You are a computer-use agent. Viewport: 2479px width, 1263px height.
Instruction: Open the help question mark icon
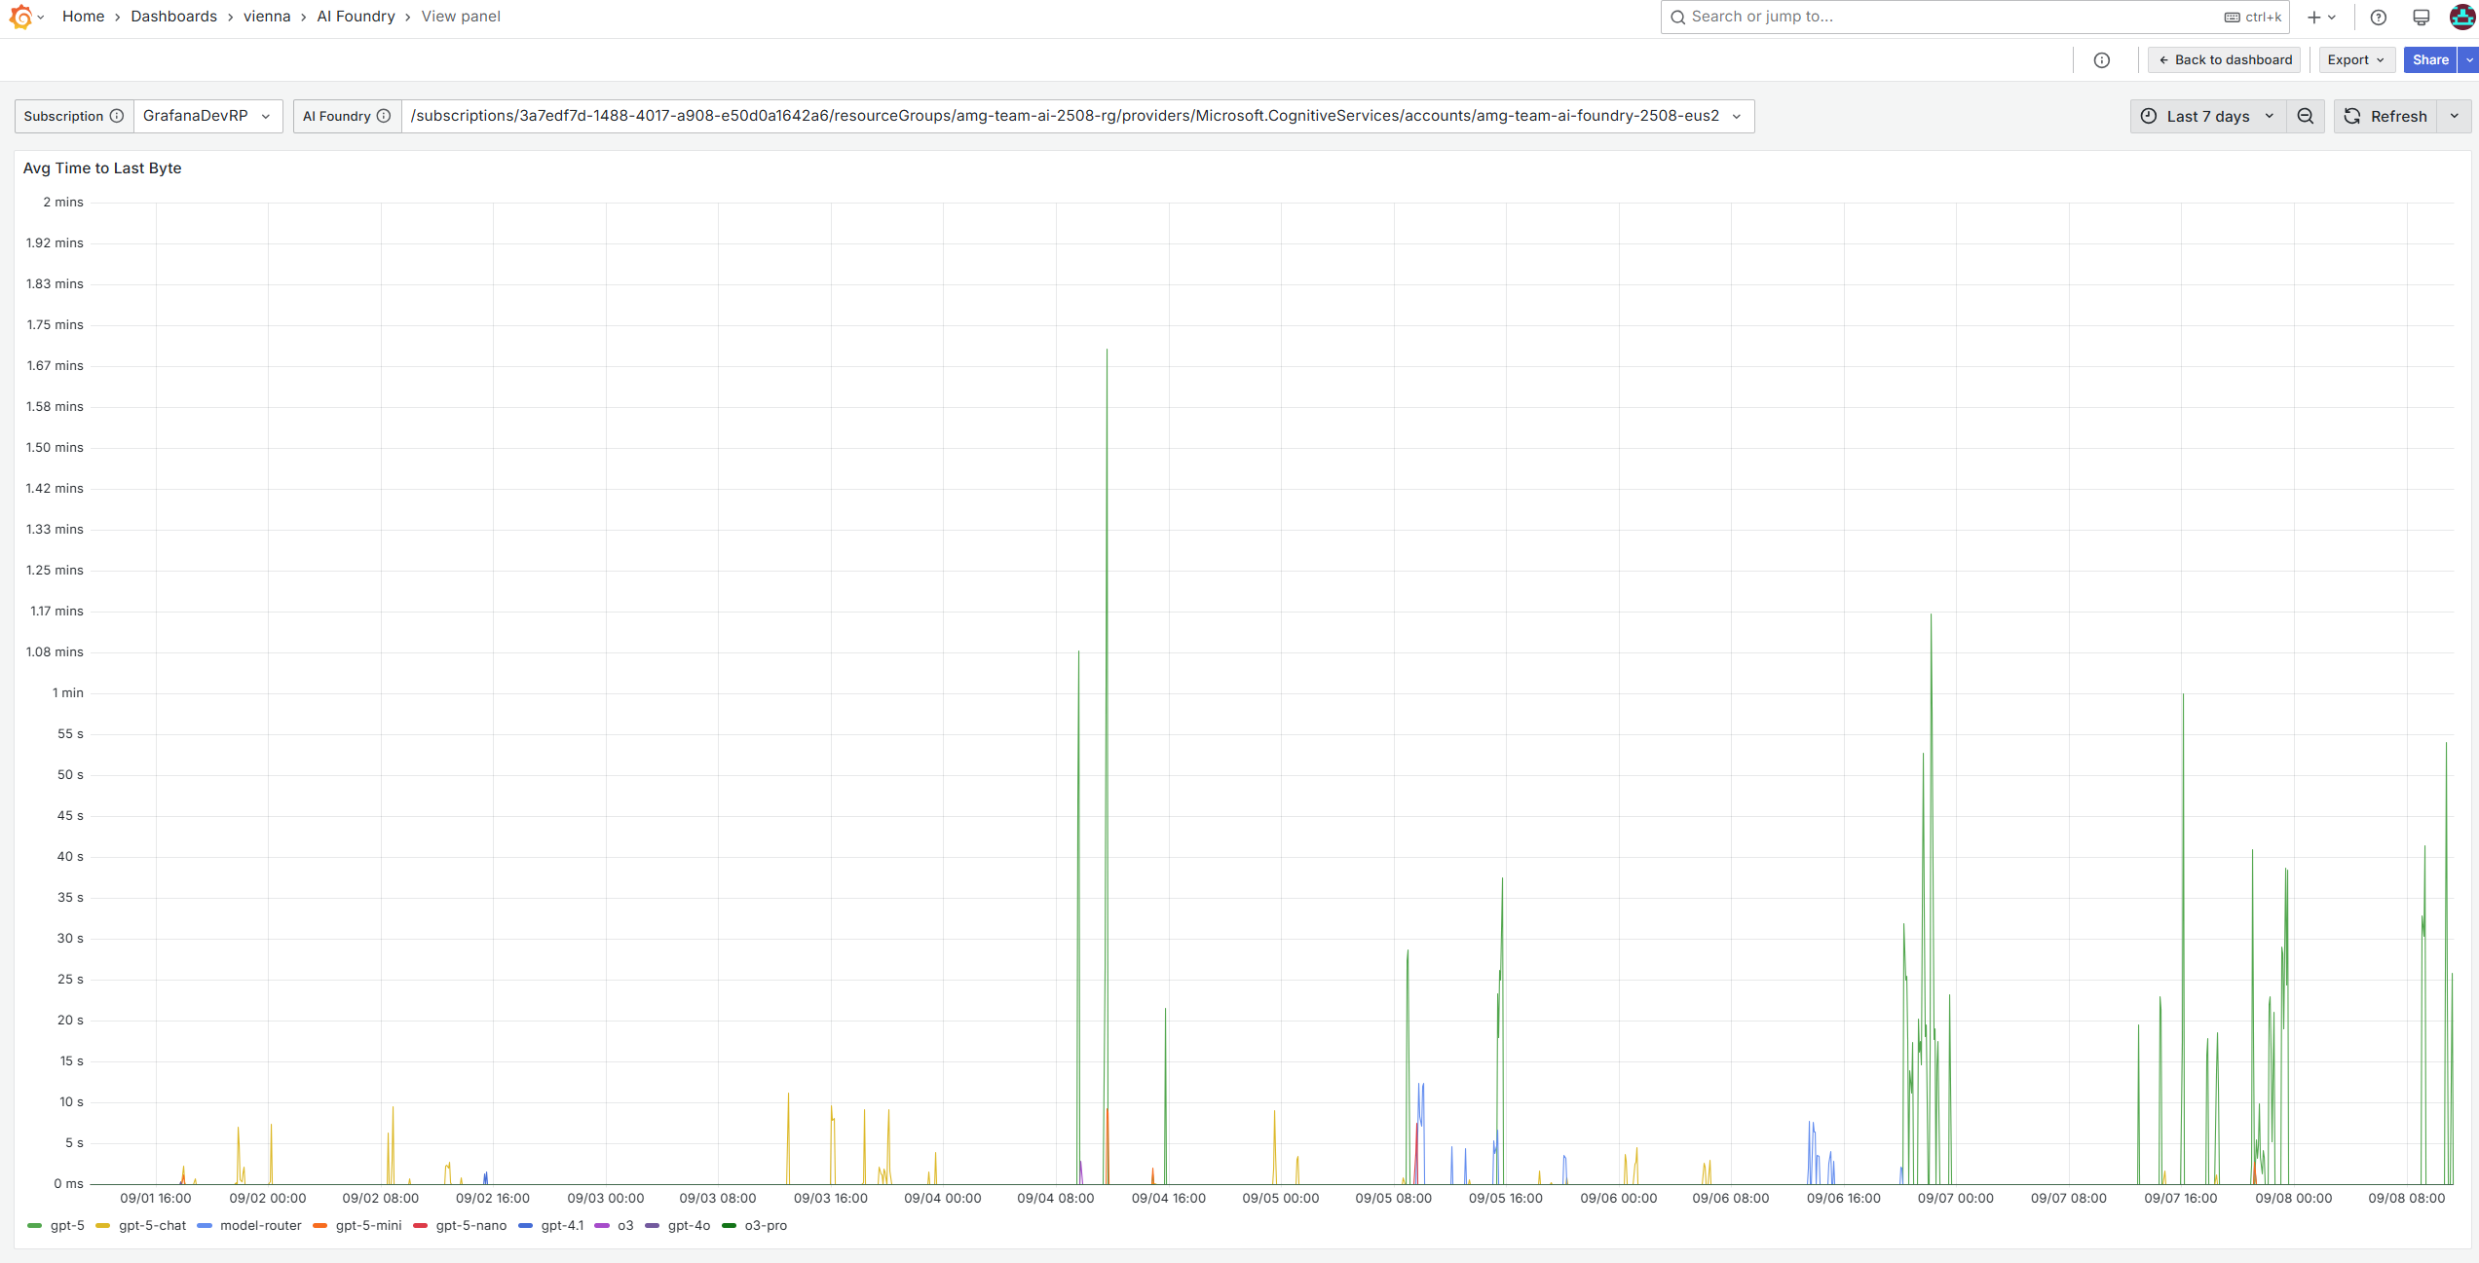[x=2378, y=17]
